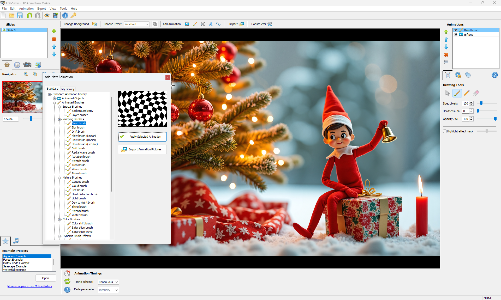Screen dimensions: 501x300
Task: Select the pointer tool in Drawing Tools
Action: [447, 93]
